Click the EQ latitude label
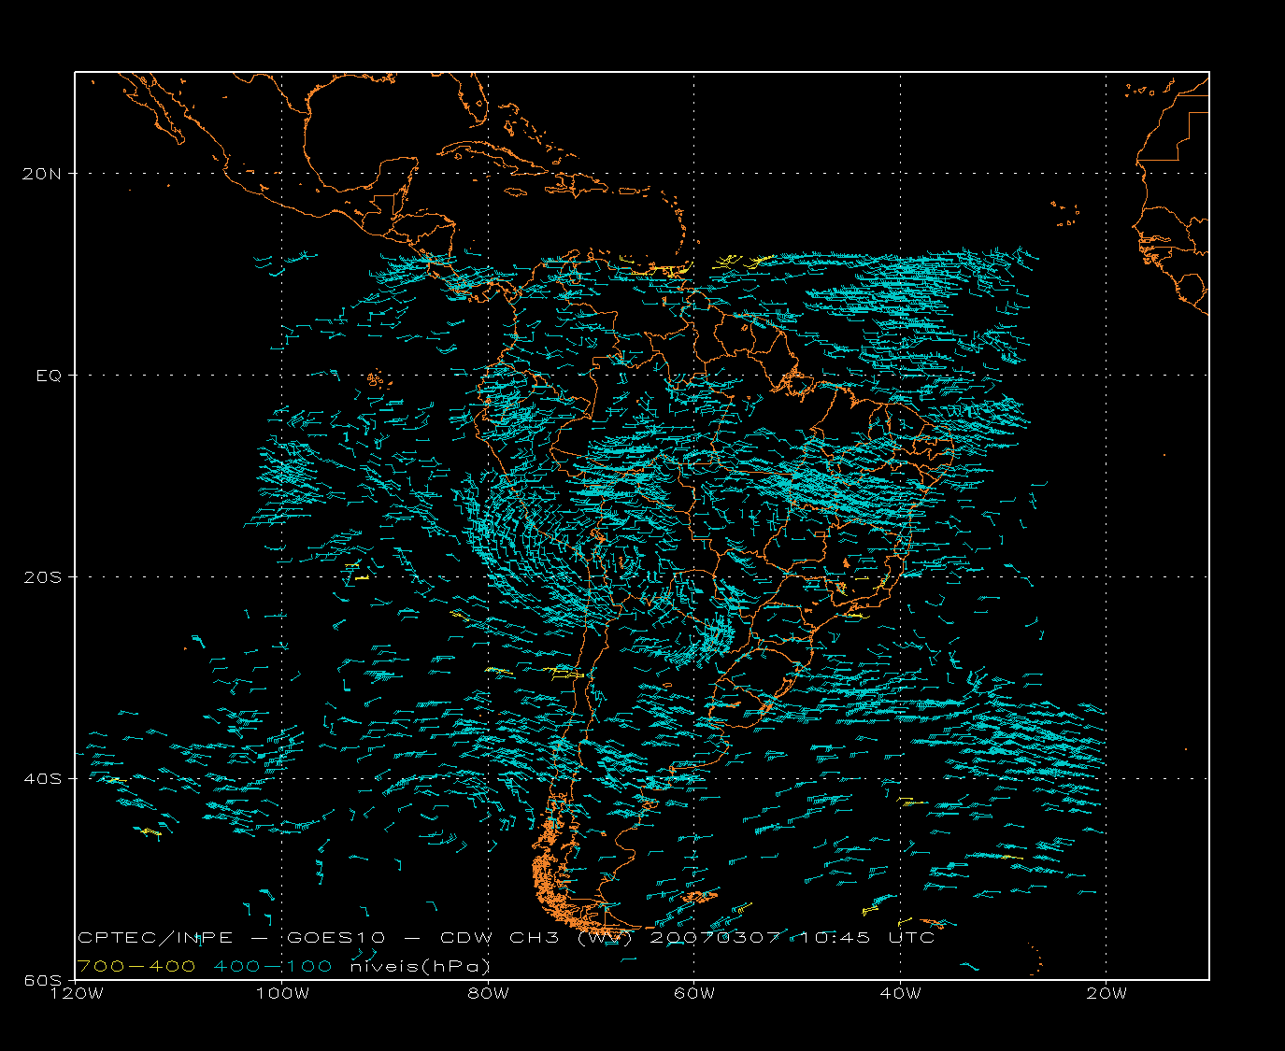 [50, 376]
